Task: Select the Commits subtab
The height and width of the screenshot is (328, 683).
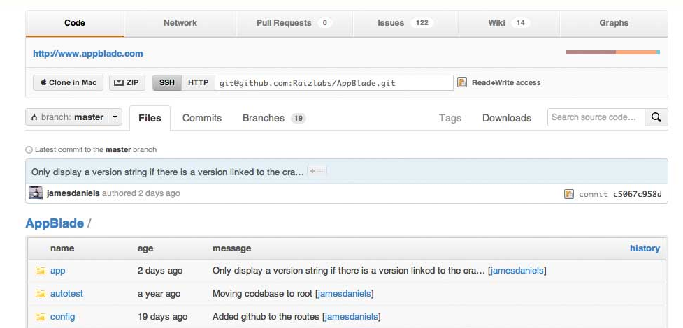Action: point(201,118)
